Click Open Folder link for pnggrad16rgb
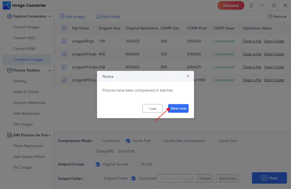 274,54
